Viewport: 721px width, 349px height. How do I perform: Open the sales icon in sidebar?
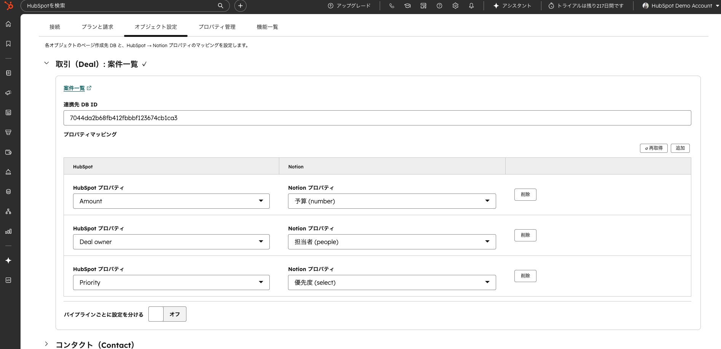coord(8,132)
